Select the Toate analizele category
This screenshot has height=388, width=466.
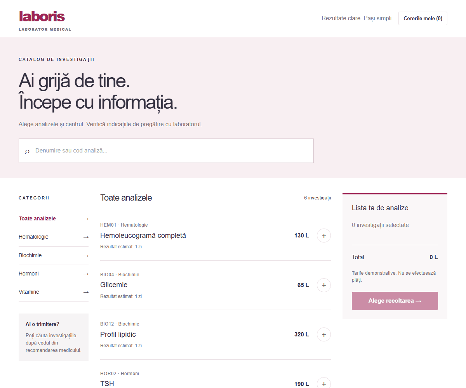(54, 218)
